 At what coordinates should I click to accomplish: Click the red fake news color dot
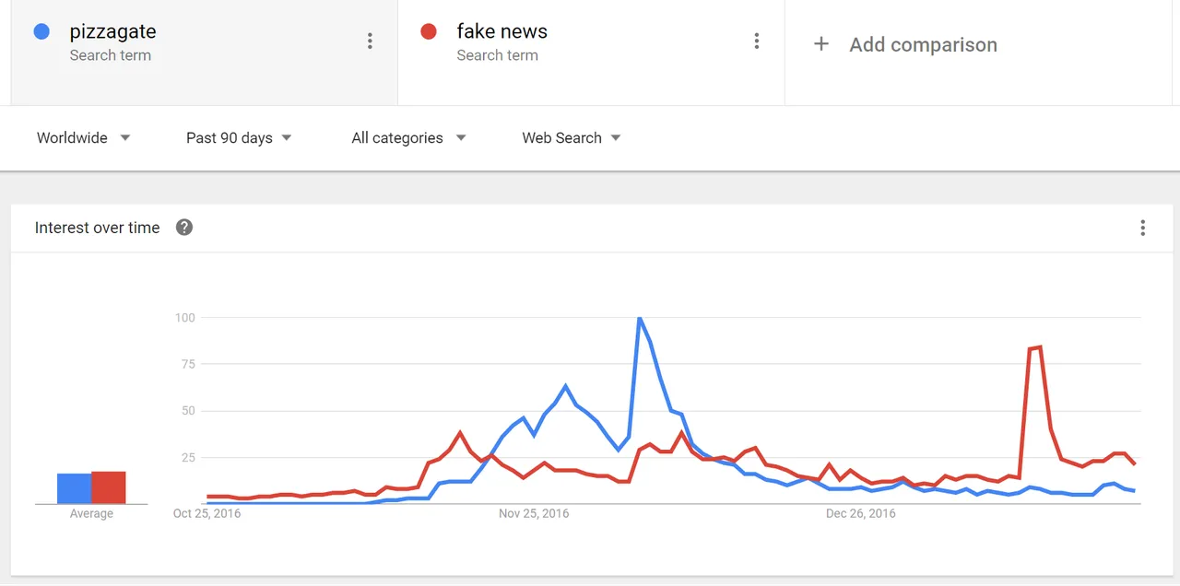pos(429,32)
